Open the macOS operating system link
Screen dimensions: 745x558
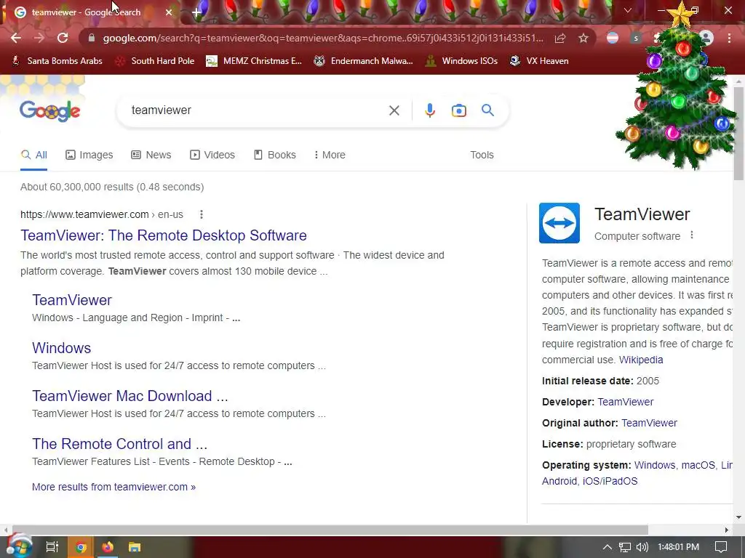[698, 465]
